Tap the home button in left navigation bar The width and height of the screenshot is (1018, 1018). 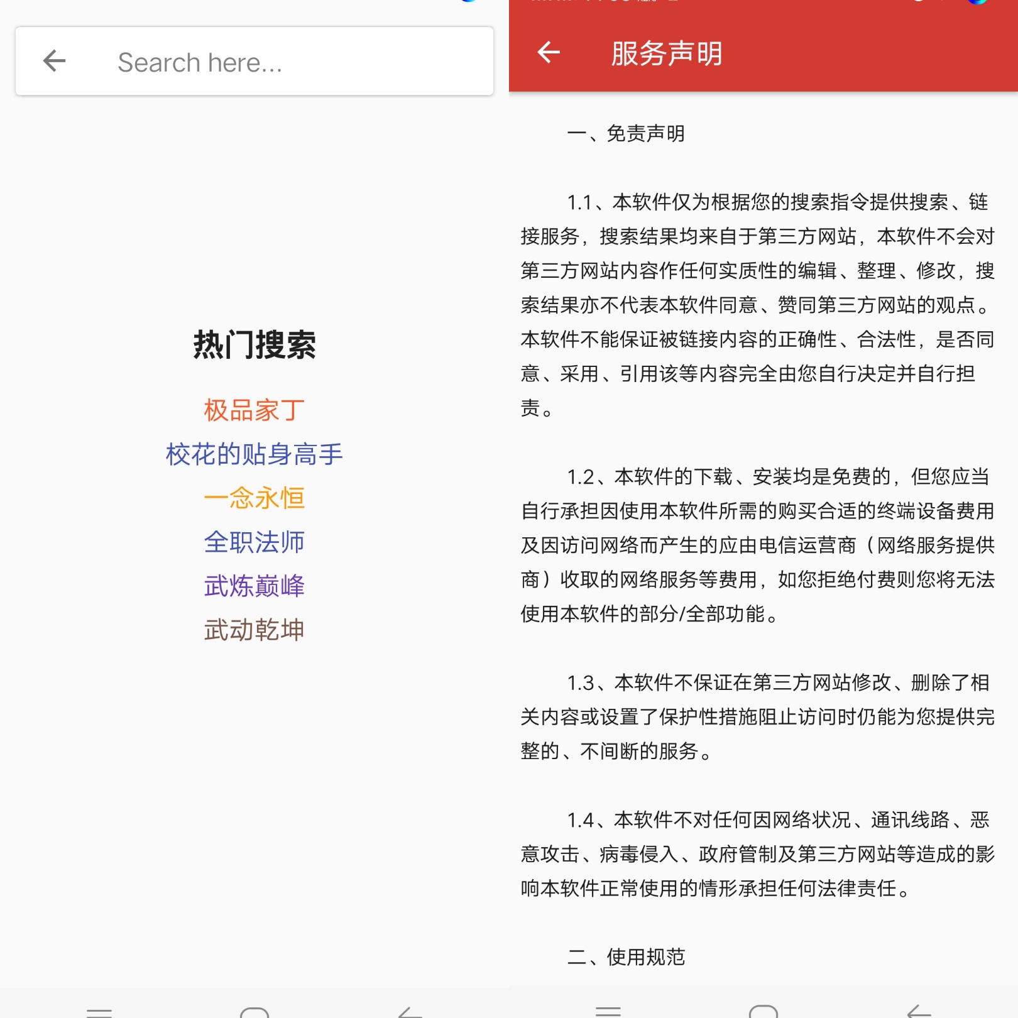(254, 1010)
